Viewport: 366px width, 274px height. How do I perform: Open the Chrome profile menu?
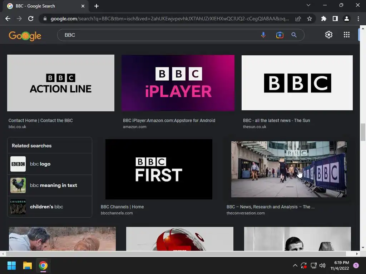(347, 19)
